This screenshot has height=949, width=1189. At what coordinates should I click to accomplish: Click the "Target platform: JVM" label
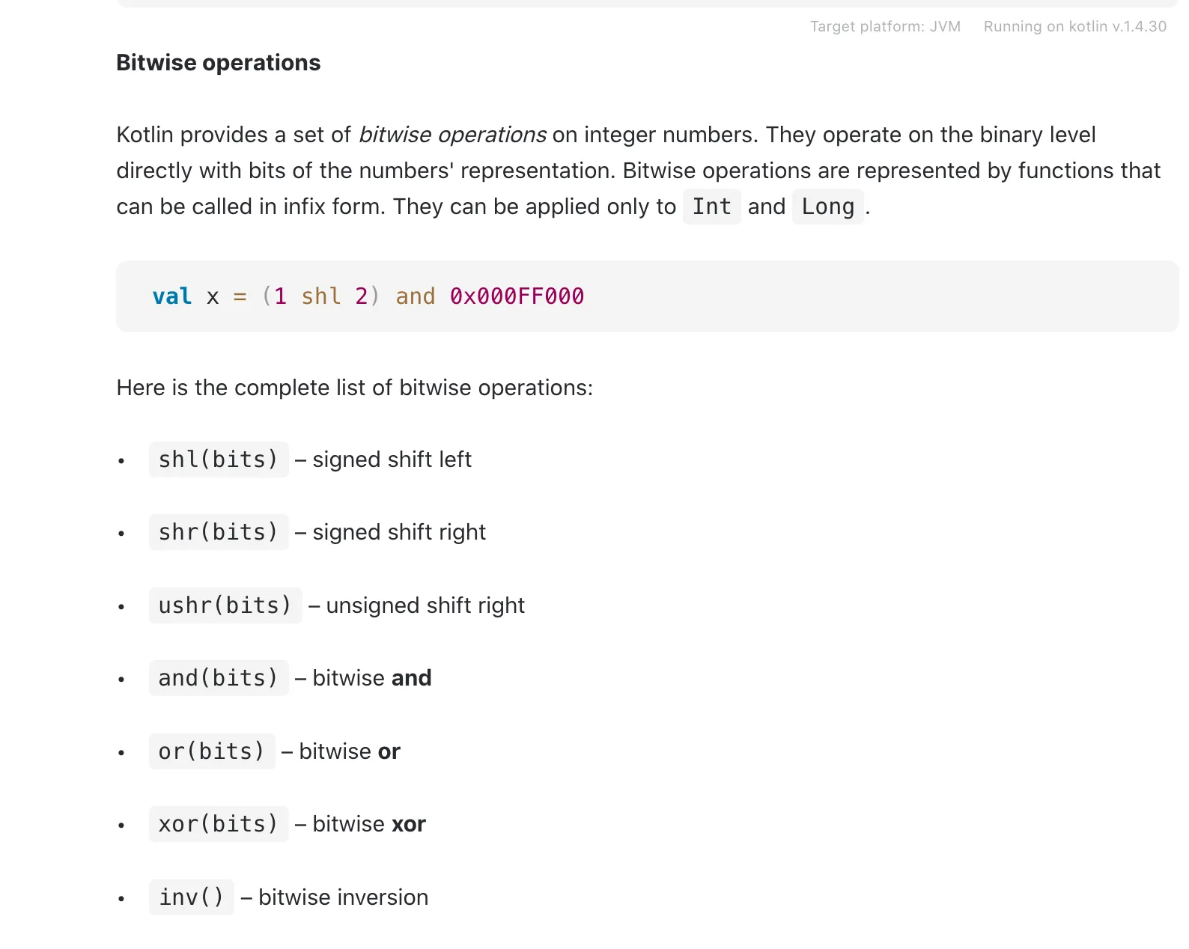pyautogui.click(x=885, y=27)
